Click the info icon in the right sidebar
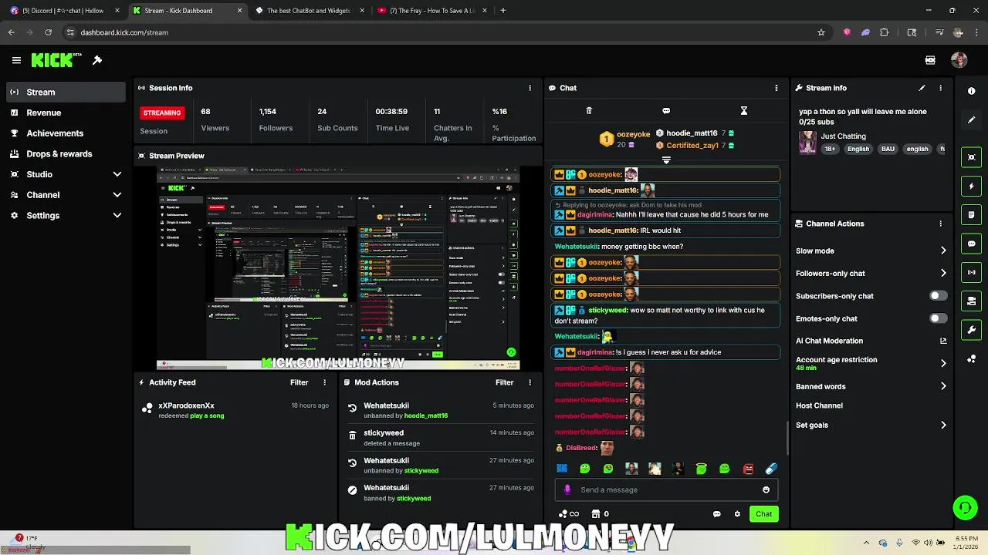The width and height of the screenshot is (988, 555). tap(972, 91)
